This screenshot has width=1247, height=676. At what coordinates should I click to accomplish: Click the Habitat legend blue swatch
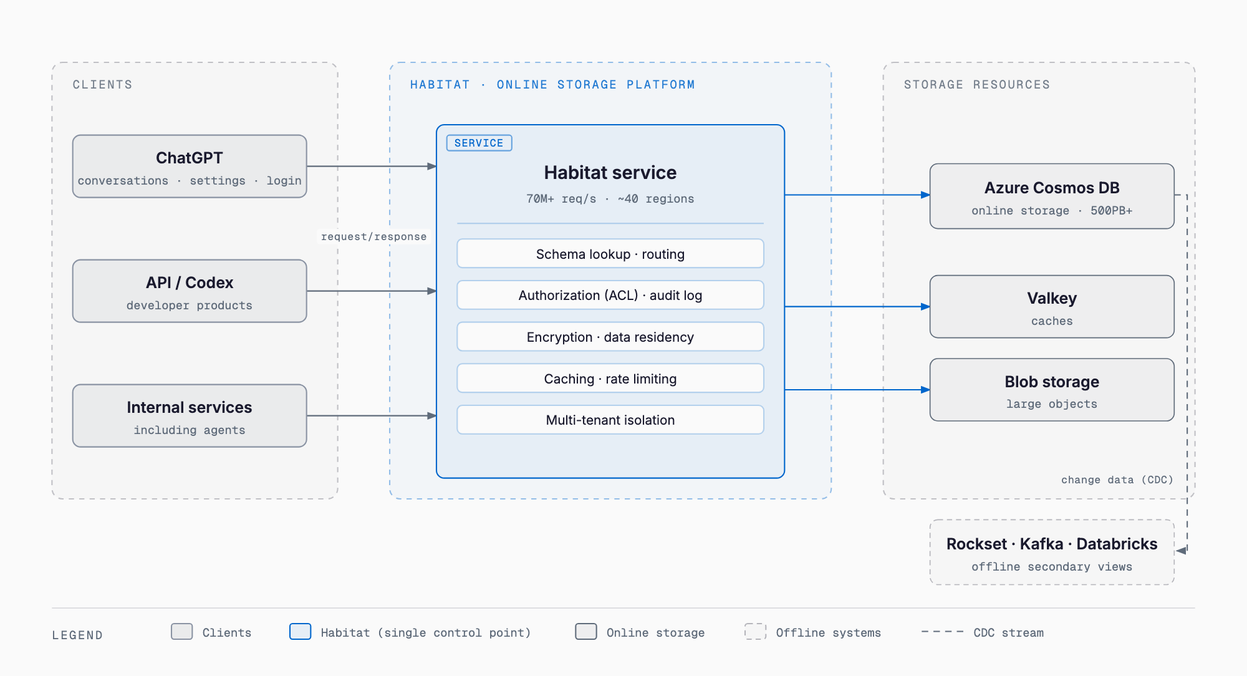pos(301,632)
